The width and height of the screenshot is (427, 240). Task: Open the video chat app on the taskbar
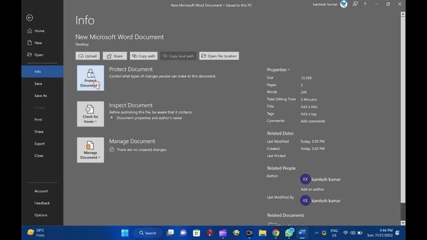click(183, 233)
